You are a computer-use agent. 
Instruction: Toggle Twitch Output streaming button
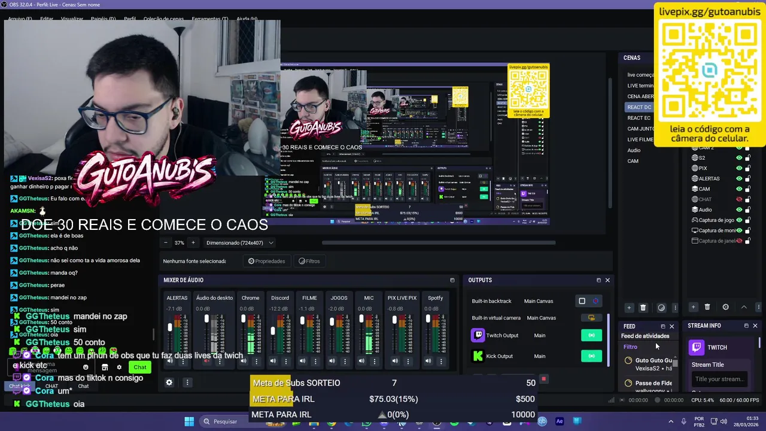591,335
